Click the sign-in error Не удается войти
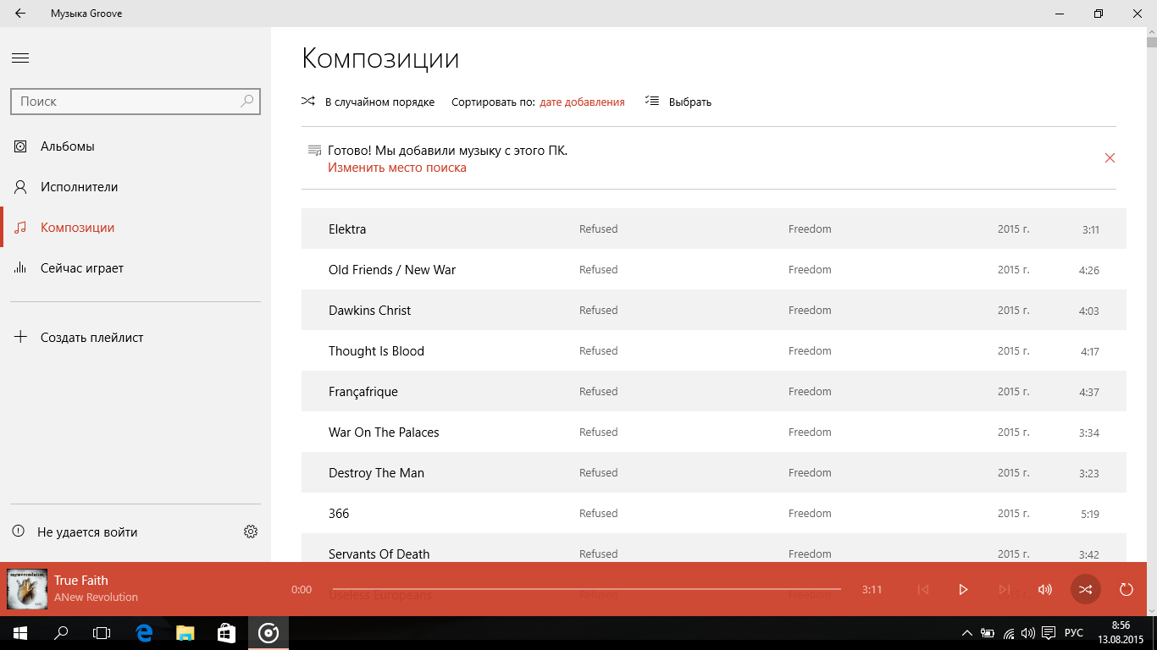Screen dimensions: 1157x650 (x=87, y=532)
